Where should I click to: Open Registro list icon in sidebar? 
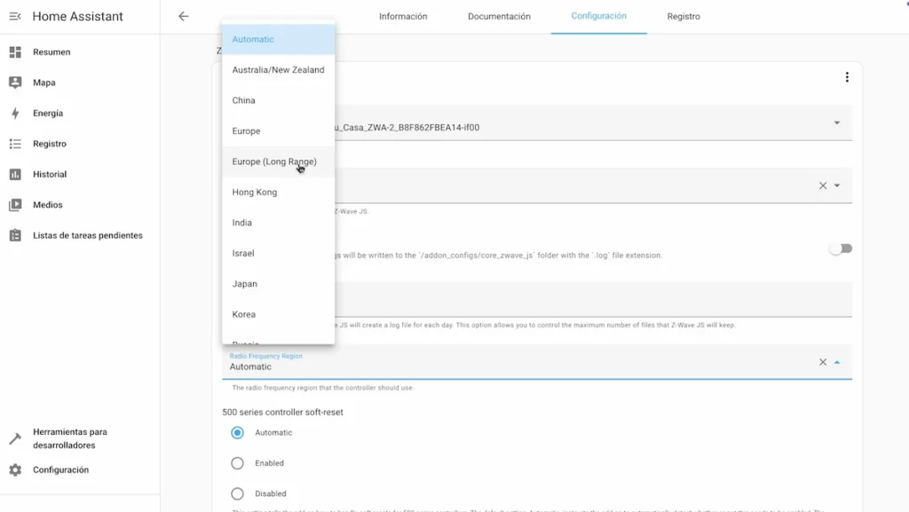click(15, 144)
